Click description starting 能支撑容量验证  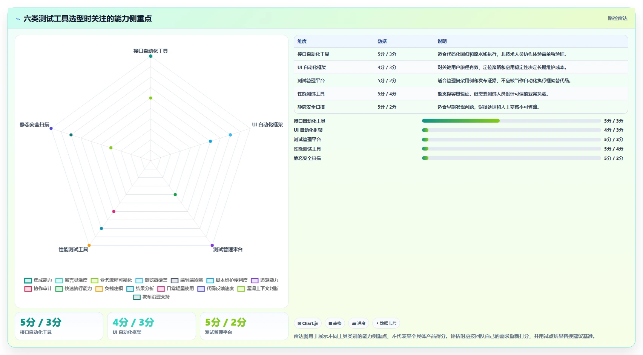pyautogui.click(x=494, y=94)
